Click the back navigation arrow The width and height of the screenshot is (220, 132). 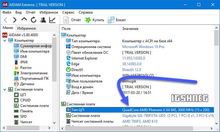point(5,20)
